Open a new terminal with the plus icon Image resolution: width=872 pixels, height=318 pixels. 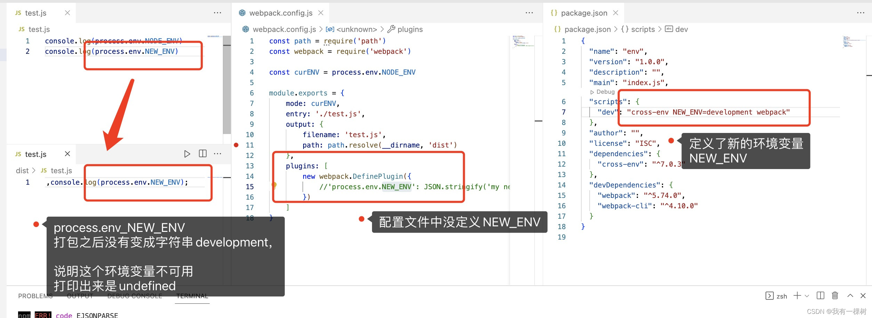point(797,295)
